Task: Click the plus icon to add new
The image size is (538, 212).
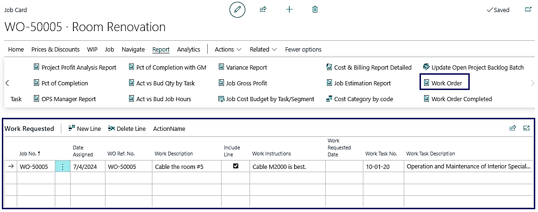Action: tap(289, 9)
